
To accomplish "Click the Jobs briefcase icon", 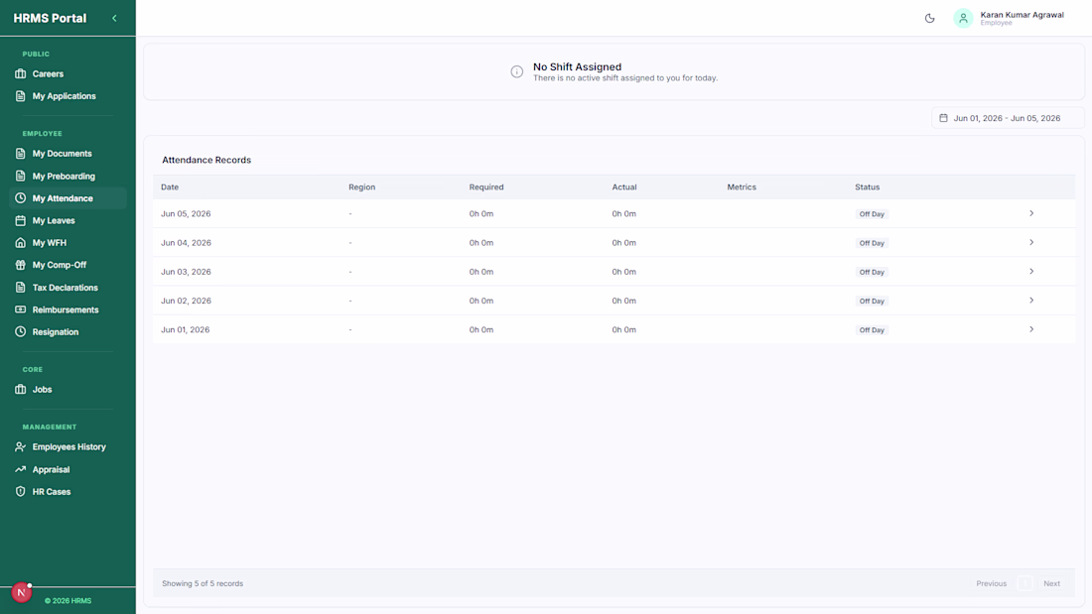I will click(x=20, y=389).
